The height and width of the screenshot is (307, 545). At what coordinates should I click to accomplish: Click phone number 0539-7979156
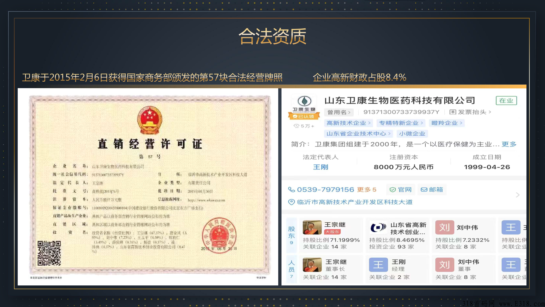[x=325, y=189]
